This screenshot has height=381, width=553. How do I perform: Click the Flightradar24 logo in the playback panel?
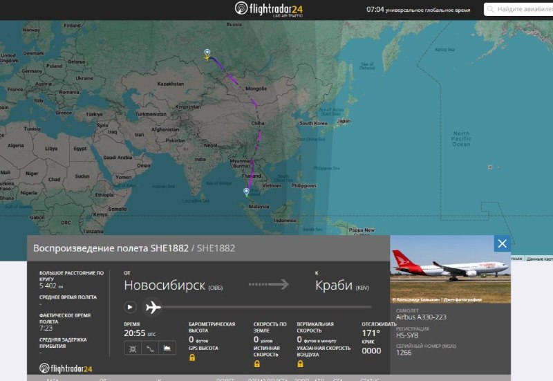[66, 369]
